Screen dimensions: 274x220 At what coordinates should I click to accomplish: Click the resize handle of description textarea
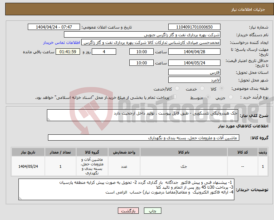pyautogui.click(x=49, y=119)
